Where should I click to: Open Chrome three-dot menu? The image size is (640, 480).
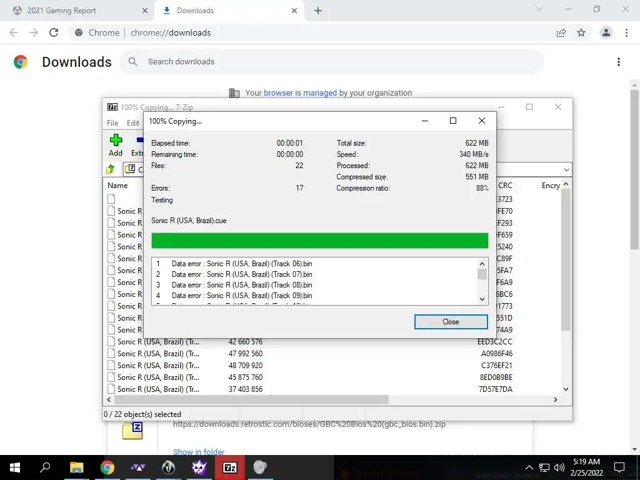point(626,32)
